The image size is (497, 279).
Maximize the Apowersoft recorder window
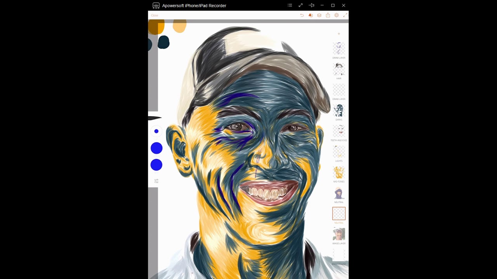tap(333, 5)
